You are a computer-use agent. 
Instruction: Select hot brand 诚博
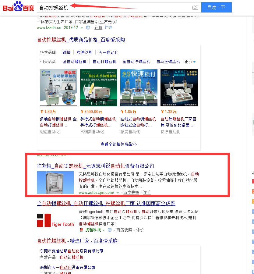67,52
